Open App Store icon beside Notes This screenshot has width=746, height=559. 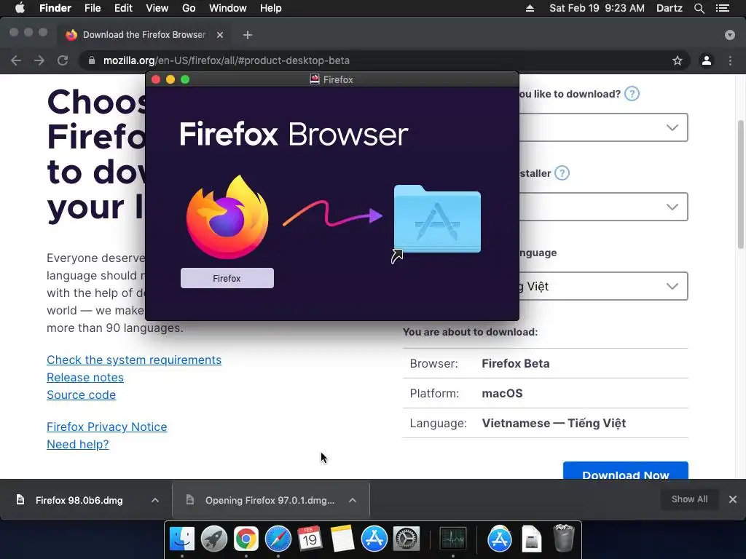tap(374, 539)
